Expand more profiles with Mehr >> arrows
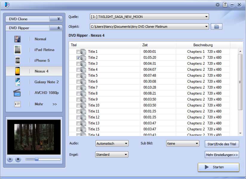The image size is (246, 179). [x=55, y=104]
